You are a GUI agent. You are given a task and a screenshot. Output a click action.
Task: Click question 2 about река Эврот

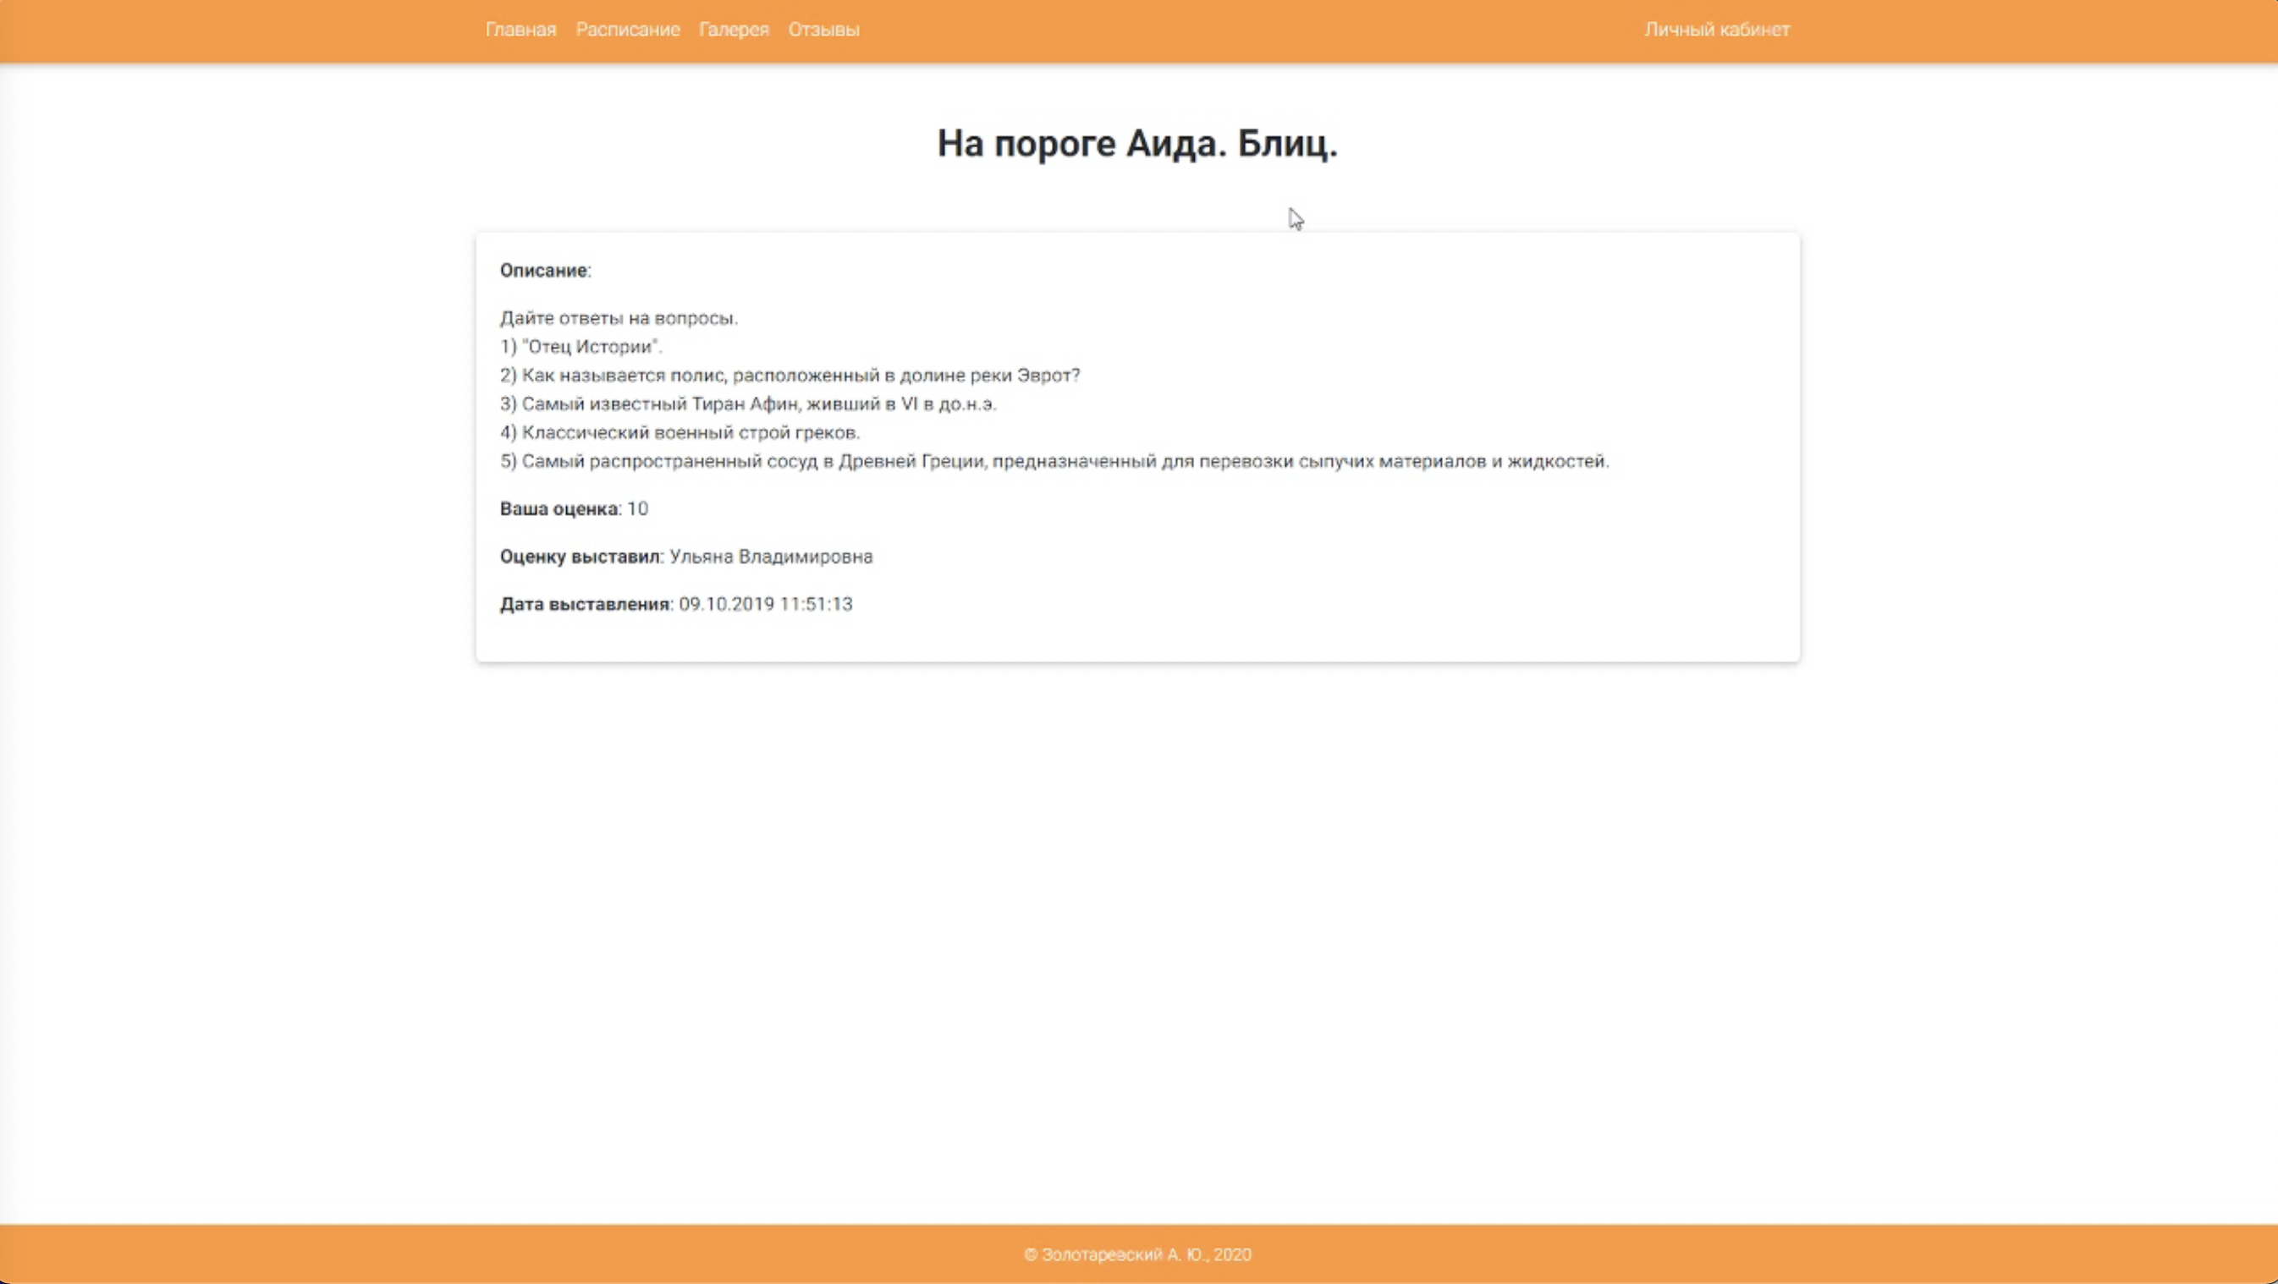[x=790, y=375]
